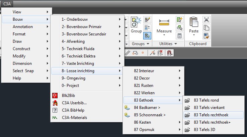Open 9- Omgeving submenu
This screenshot has height=137, width=247.
tap(87, 78)
